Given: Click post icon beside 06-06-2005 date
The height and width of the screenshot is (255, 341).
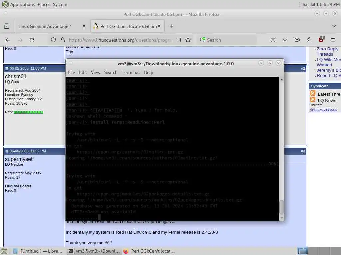Looking at the screenshot, I should 7,151.
